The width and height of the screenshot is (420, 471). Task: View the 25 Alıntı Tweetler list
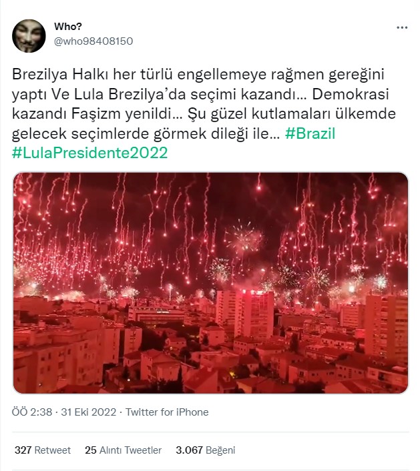124,450
